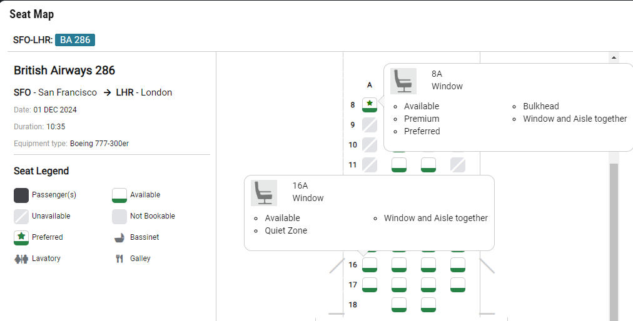
Task: Pick the rightmost seat in row 17
Action: click(x=458, y=285)
